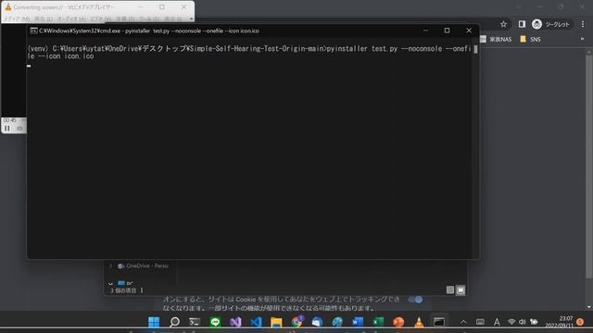Open the ツール menu in VLC
The height and width of the screenshot is (333, 593).
[149, 18]
